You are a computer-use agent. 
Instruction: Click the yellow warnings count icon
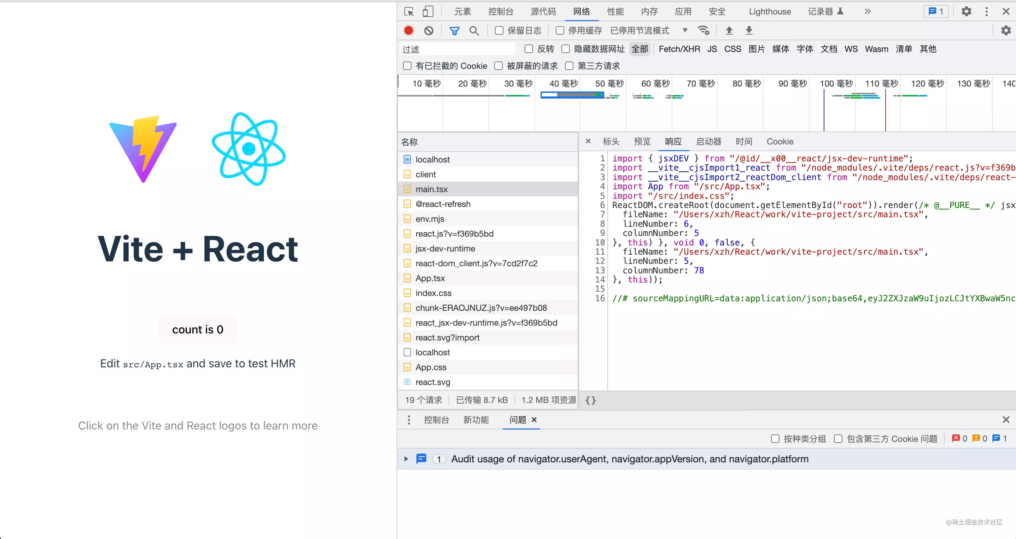pyautogui.click(x=976, y=438)
